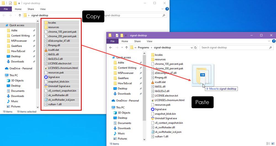Select resources.pak in front window
This screenshot has height=146, width=276.
pyautogui.click(x=161, y=105)
